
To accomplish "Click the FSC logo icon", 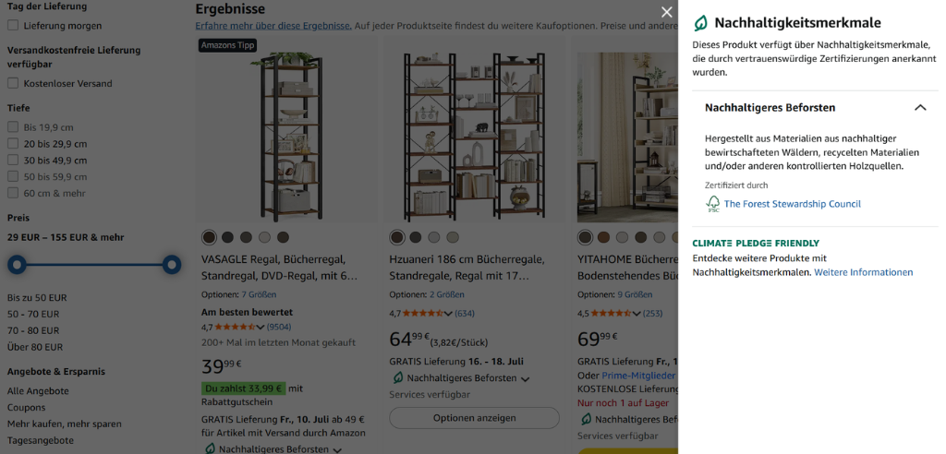I will [713, 204].
